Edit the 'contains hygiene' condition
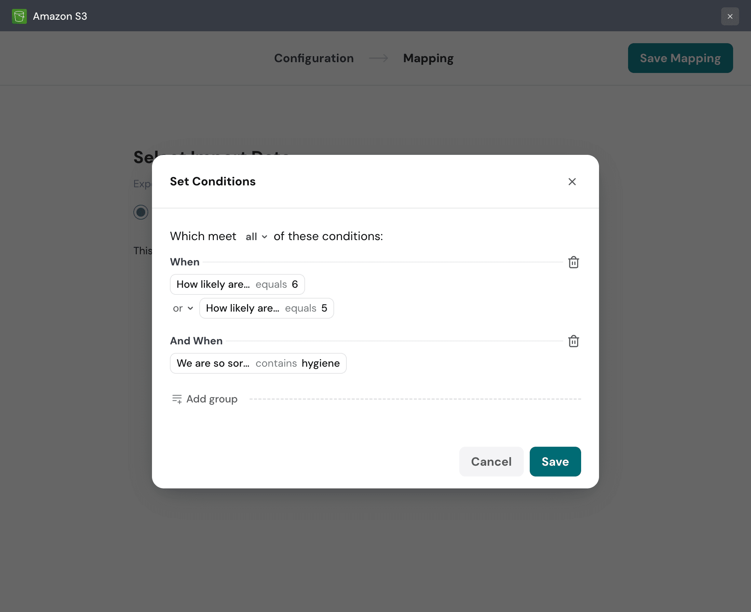751x612 pixels. click(x=258, y=363)
